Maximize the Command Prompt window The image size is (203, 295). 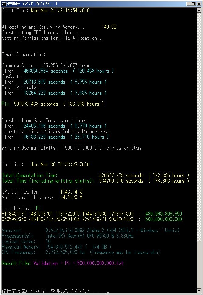(x=194, y=4)
